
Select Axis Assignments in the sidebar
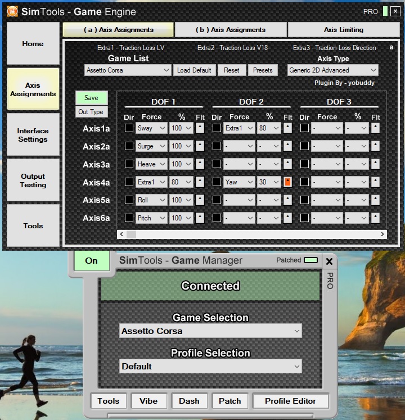(x=33, y=89)
